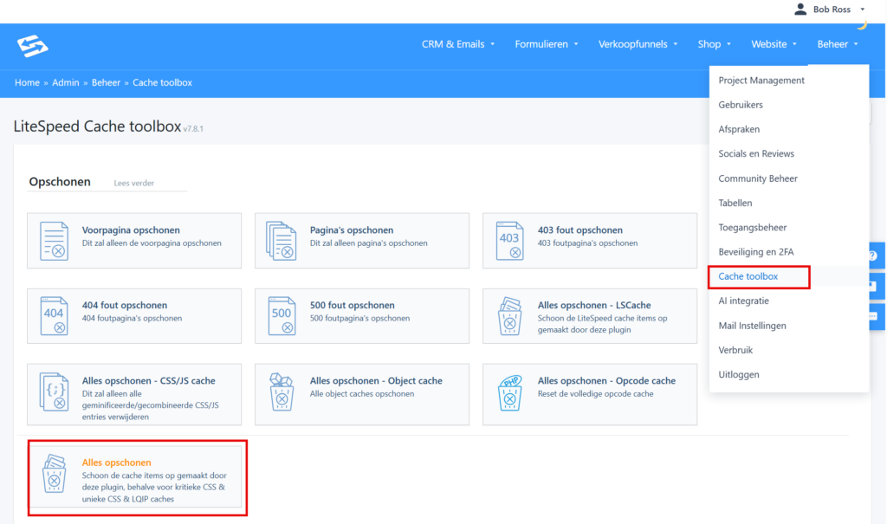
Task: Click Alles opschonen - CSS/JS cache title
Action: click(148, 381)
